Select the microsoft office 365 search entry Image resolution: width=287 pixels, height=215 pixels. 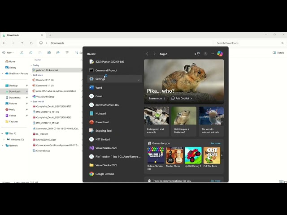pos(115,105)
